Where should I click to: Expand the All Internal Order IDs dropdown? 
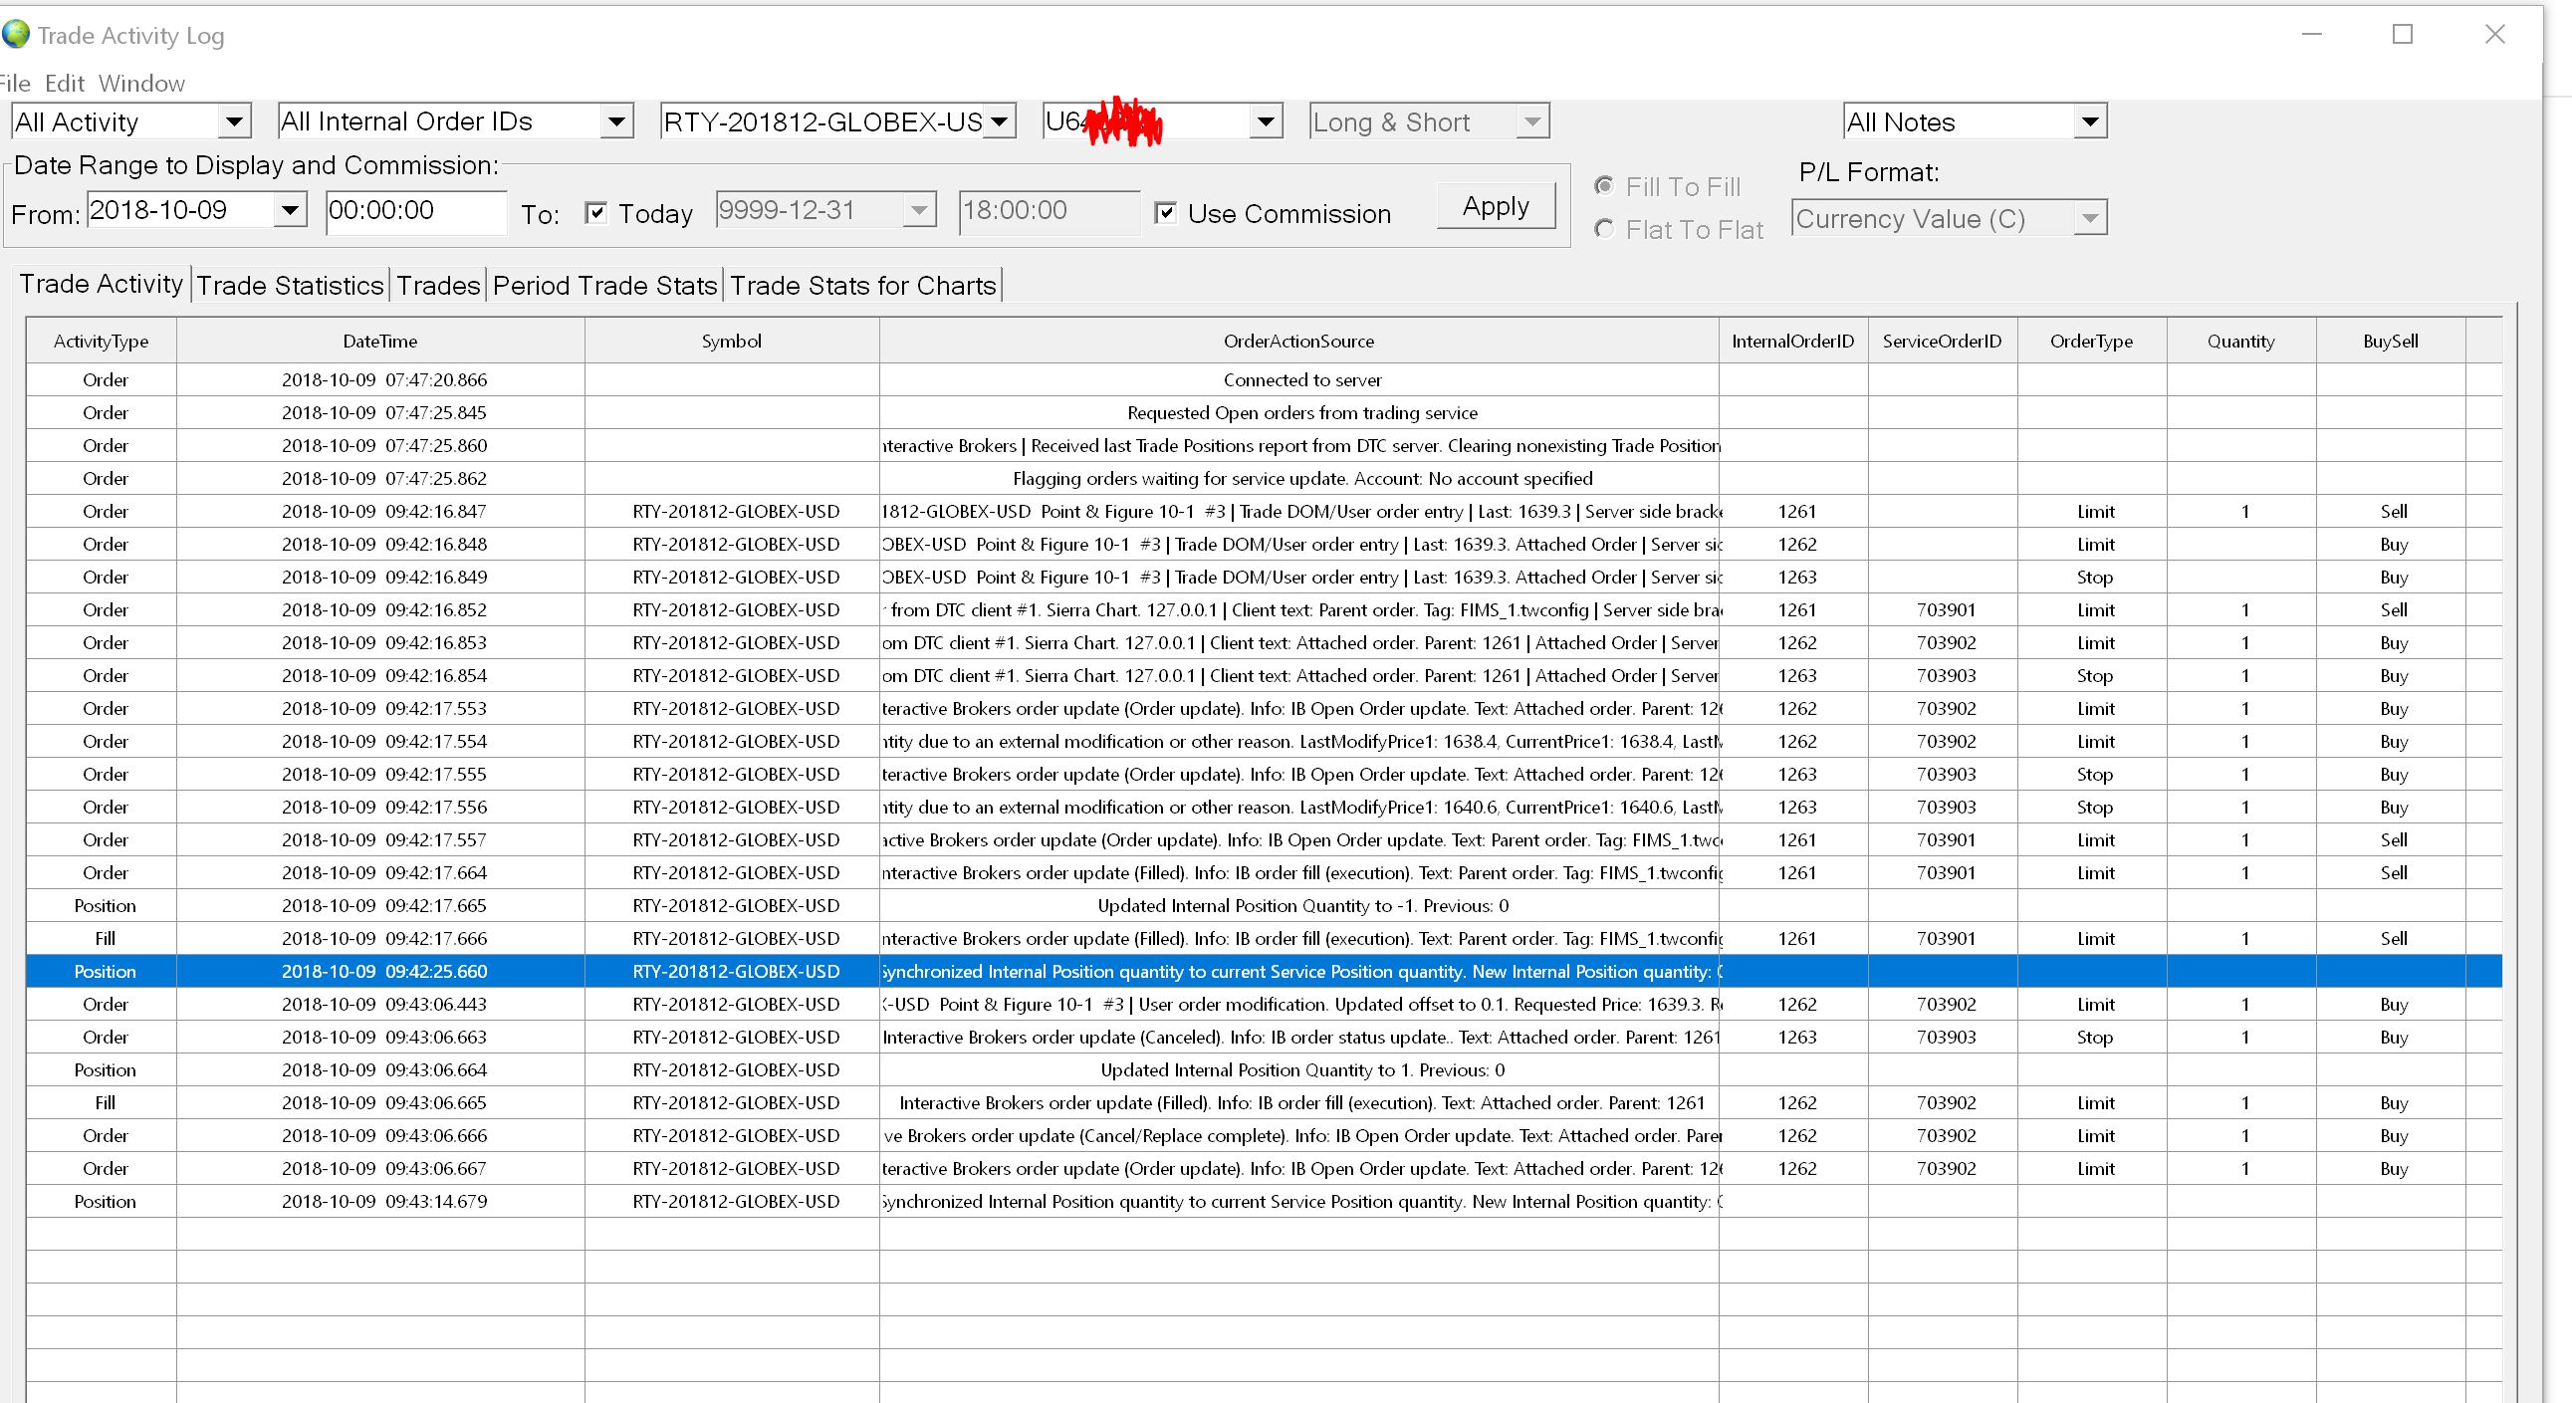pos(616,121)
